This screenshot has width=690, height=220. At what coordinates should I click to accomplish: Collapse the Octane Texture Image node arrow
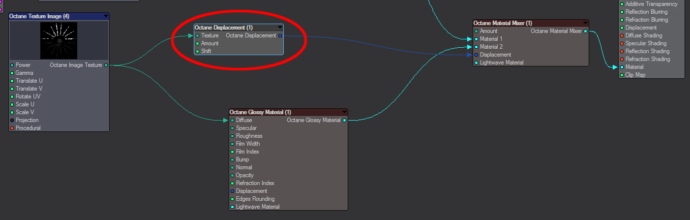(x=106, y=16)
